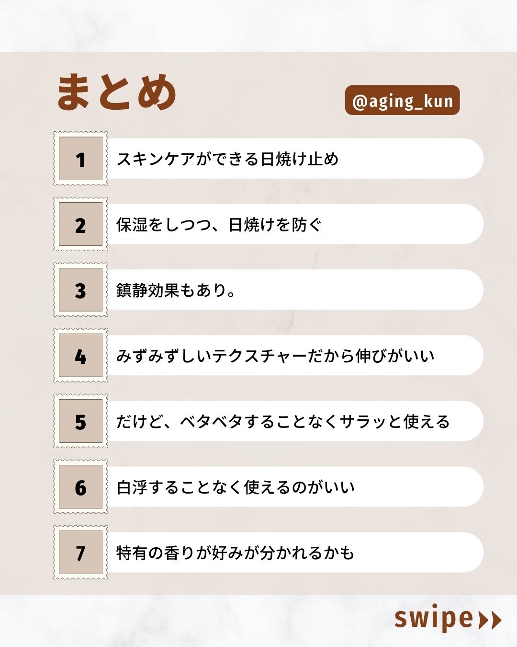Click the swipe text label
Image resolution: width=517 pixels, height=647 pixels.
pyautogui.click(x=434, y=619)
